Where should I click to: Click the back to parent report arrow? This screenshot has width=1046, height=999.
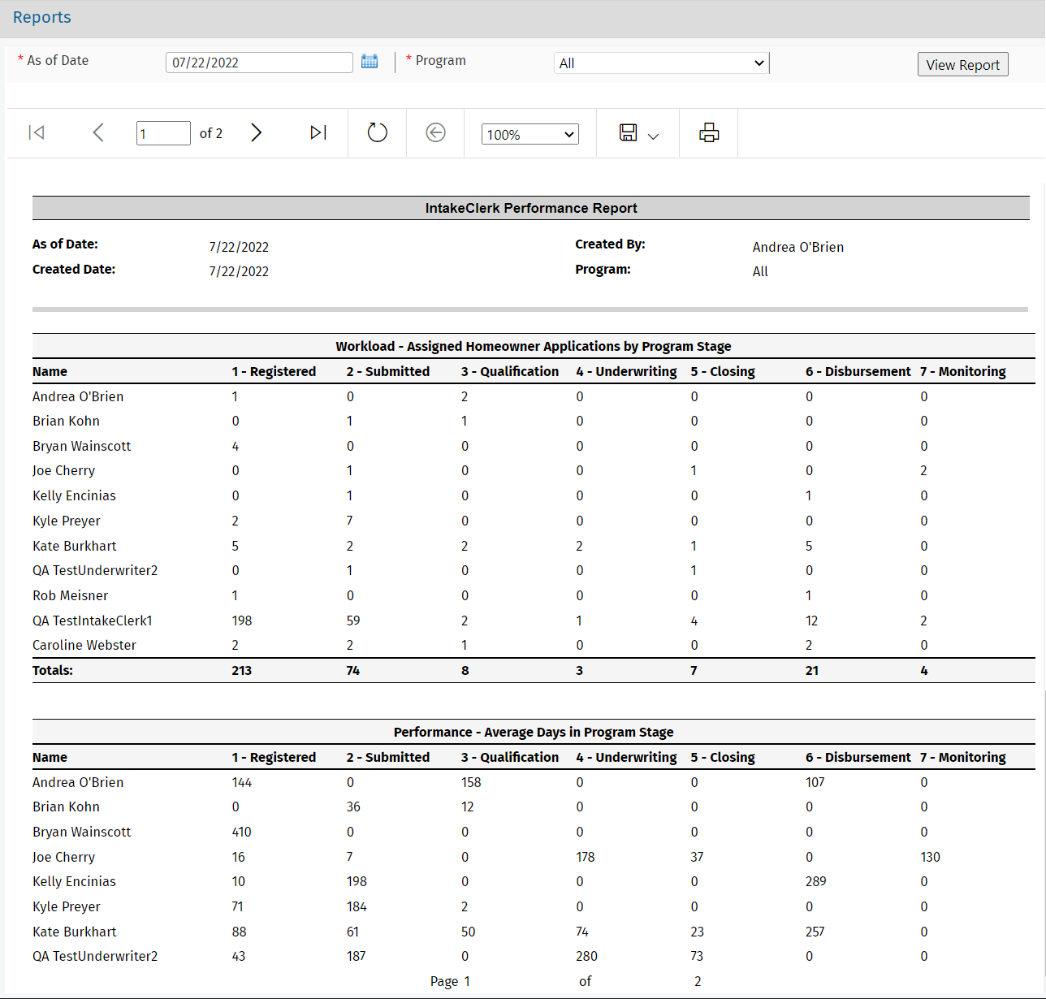pyautogui.click(x=436, y=132)
